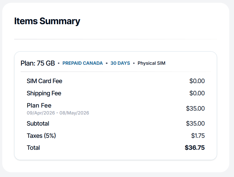Click the Items Summary heading
This screenshot has width=234, height=177.
[47, 21]
